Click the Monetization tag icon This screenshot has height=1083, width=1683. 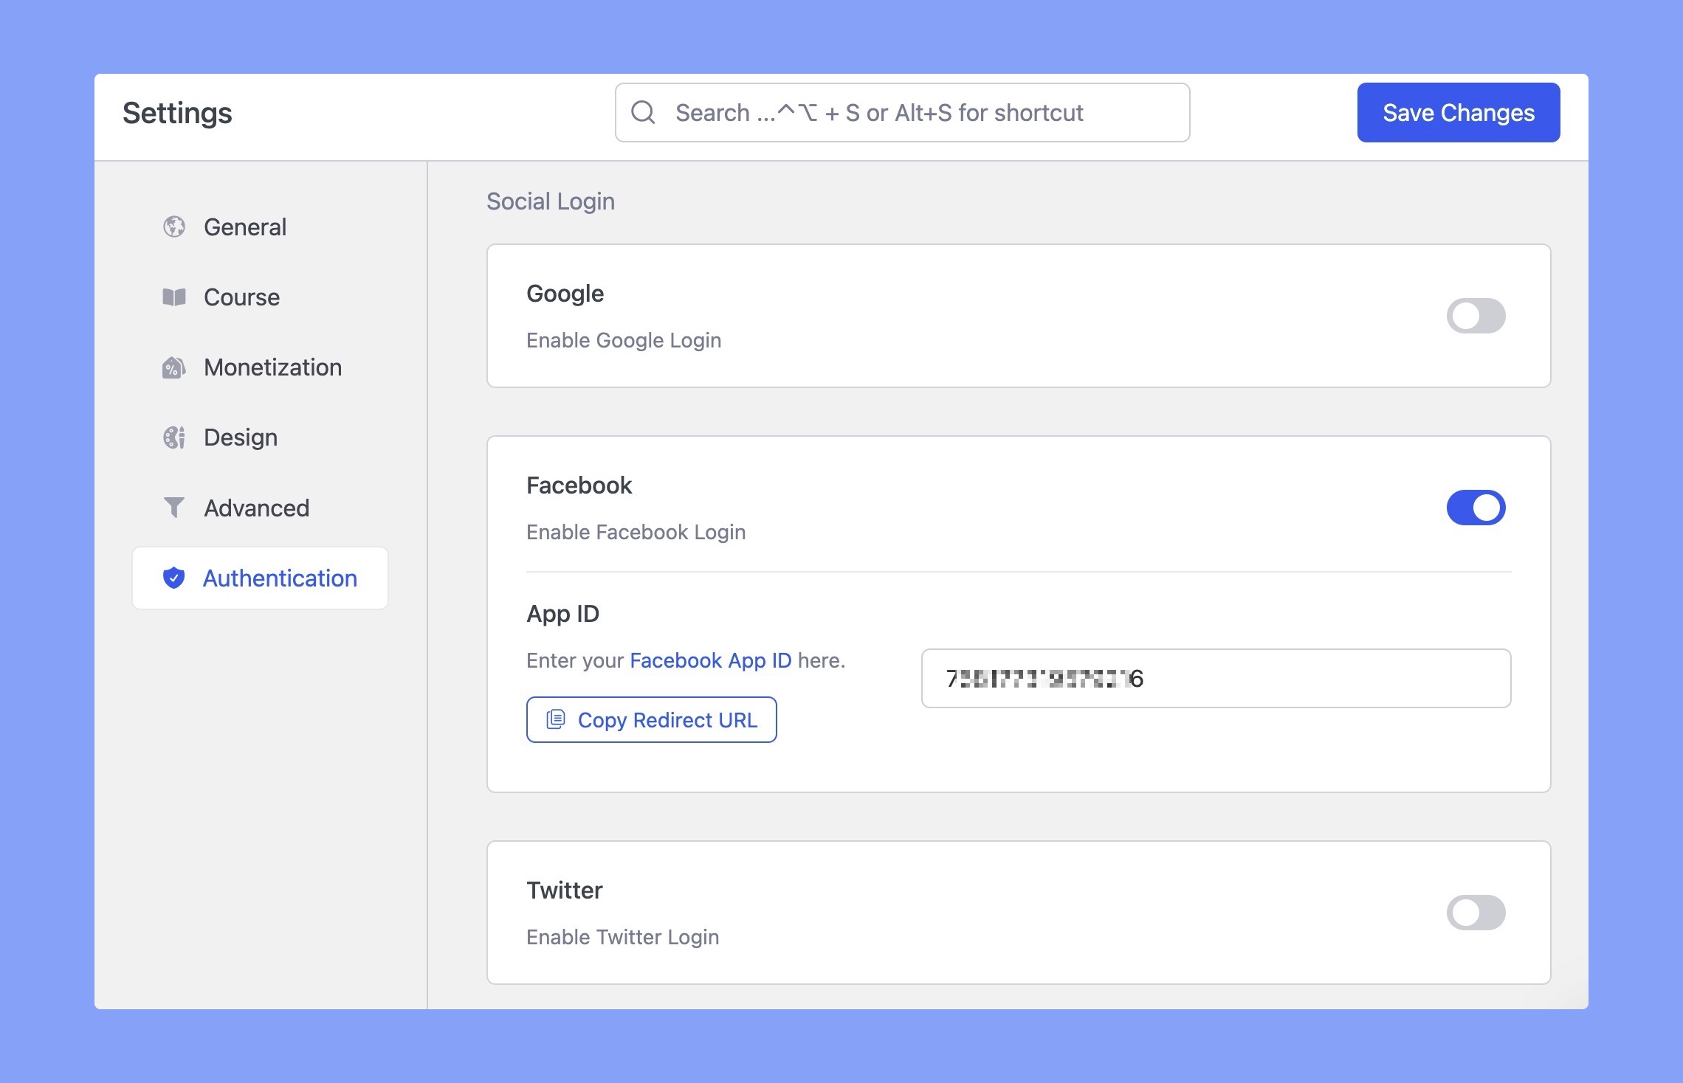click(174, 367)
